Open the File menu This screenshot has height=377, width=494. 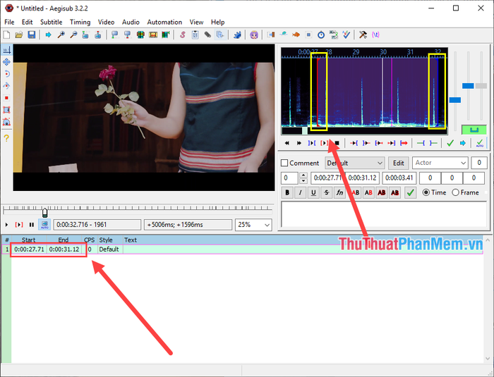click(9, 22)
